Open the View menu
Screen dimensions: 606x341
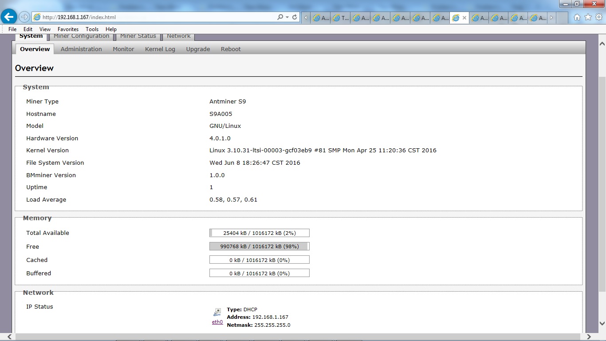(x=45, y=29)
